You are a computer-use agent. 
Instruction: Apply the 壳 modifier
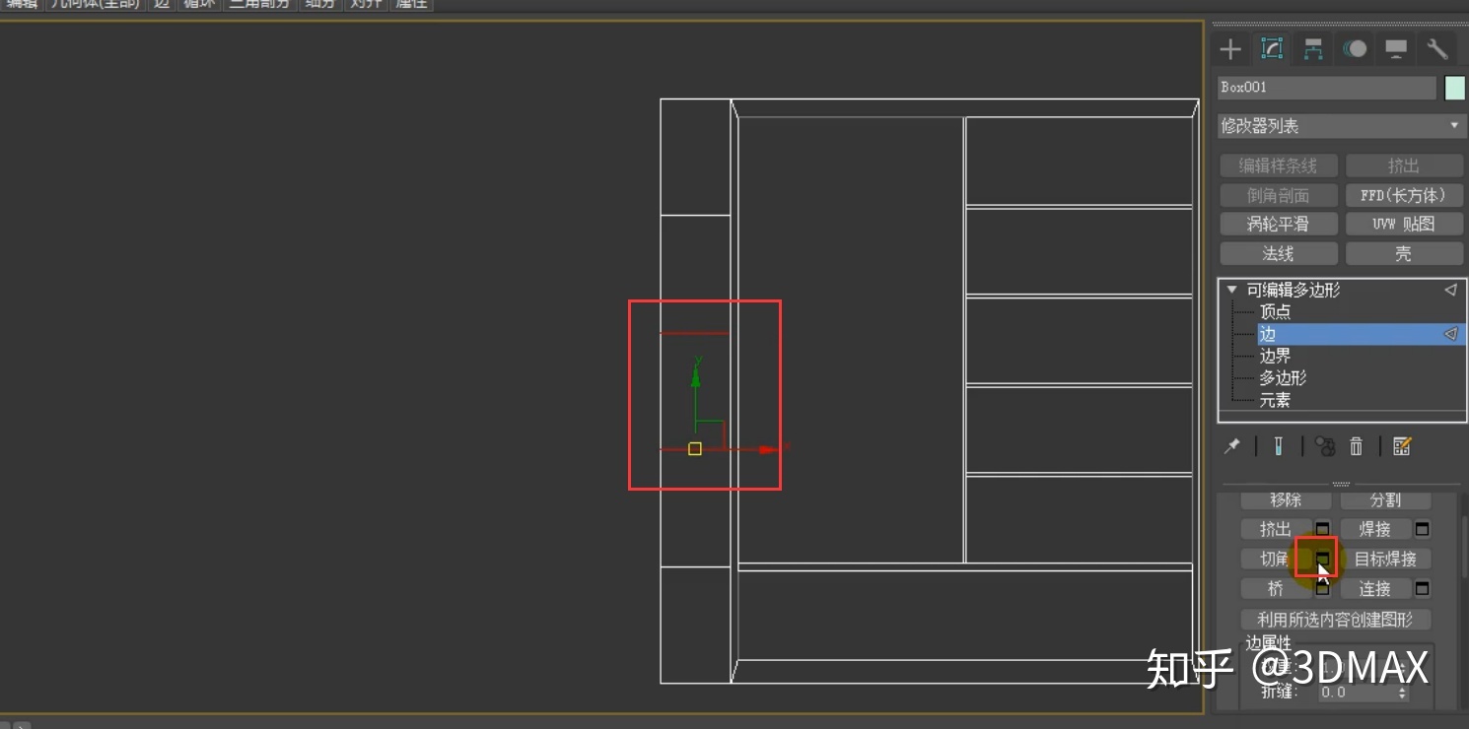(x=1404, y=253)
